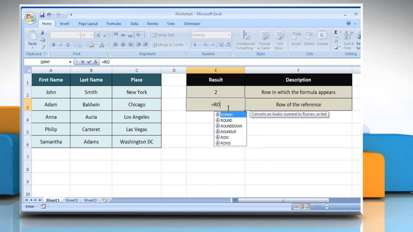This screenshot has width=413, height=232.
Task: Apply comma style number formatting
Action: click(x=213, y=45)
